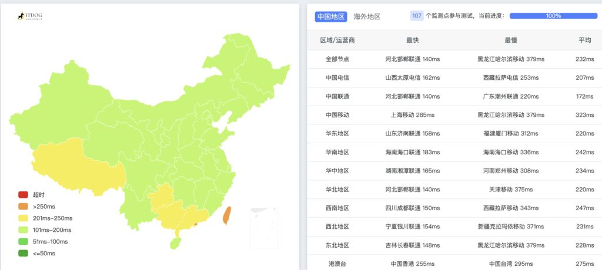
Task: Click 天津移动 375ms cell
Action: coord(511,190)
